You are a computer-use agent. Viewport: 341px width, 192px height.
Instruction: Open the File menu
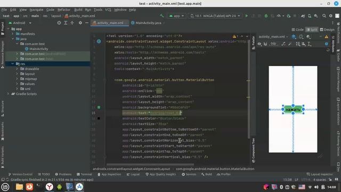coord(4,10)
